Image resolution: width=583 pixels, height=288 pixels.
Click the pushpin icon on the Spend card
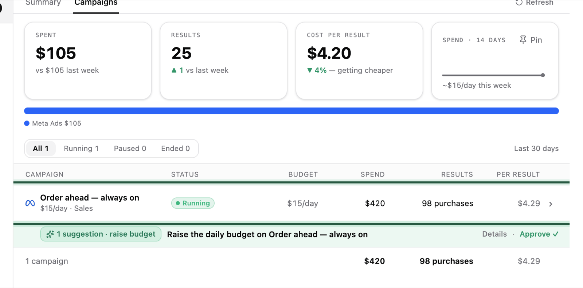[523, 40]
